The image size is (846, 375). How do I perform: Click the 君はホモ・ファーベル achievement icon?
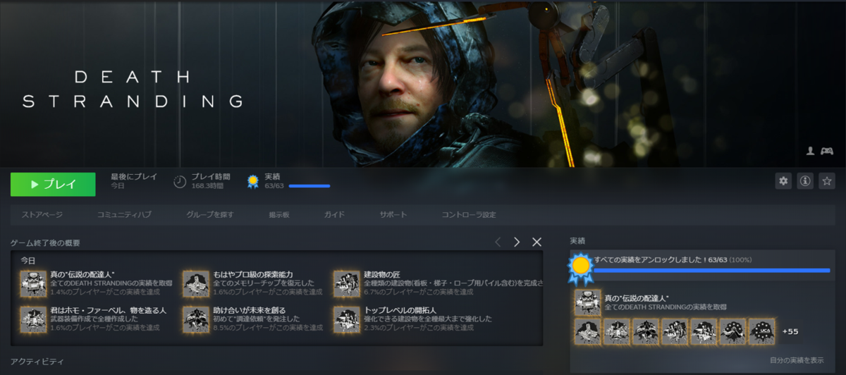[33, 319]
